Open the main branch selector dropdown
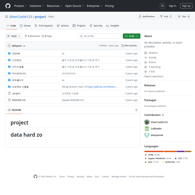Screen dimensions: 195x195 pos(14,36)
